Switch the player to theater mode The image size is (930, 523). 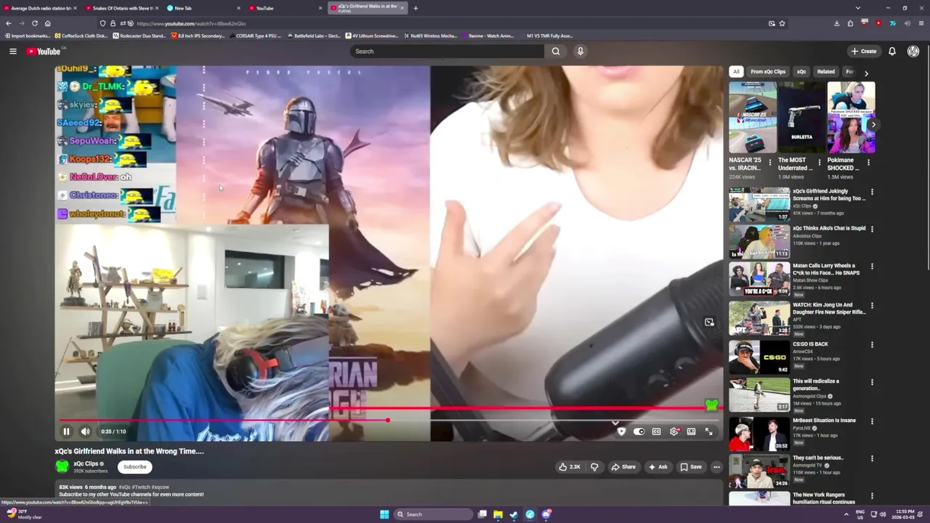(x=691, y=431)
